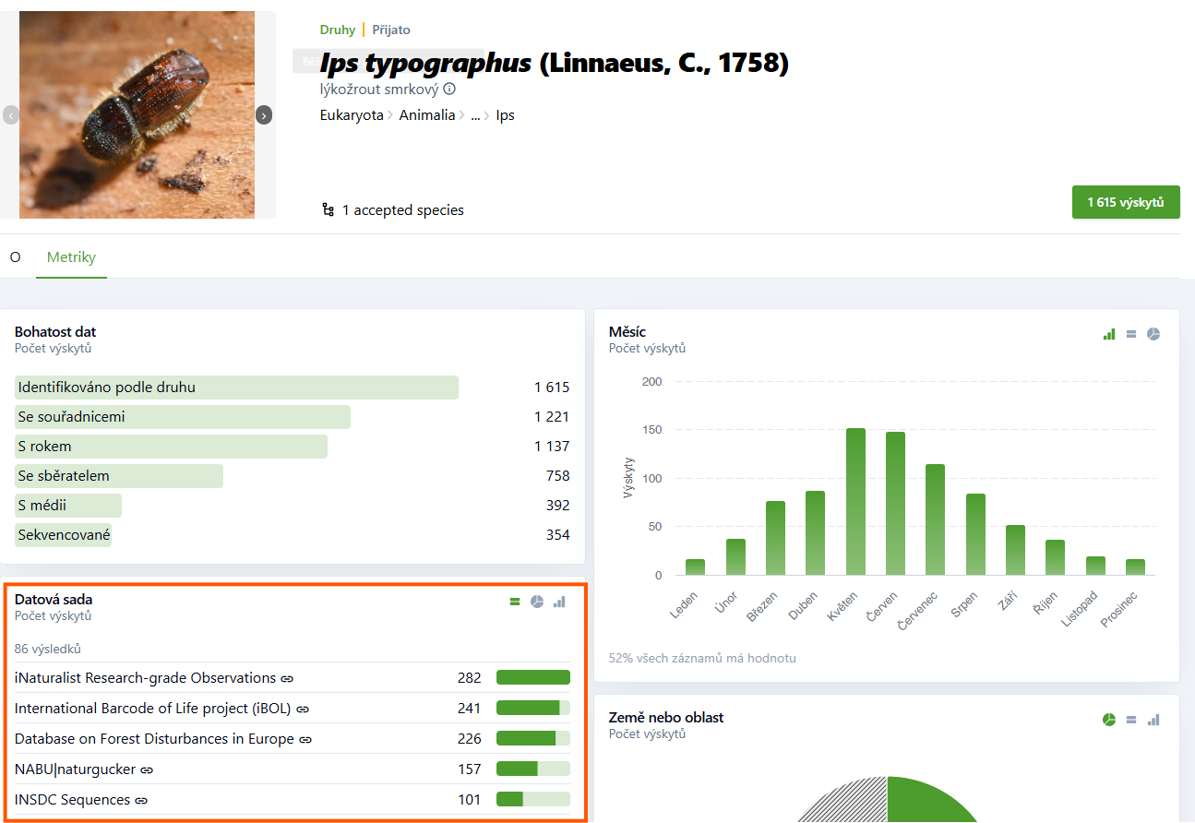The height and width of the screenshot is (823, 1195).
Task: Show Země nebo oblast as bar chart
Action: pyautogui.click(x=1153, y=720)
